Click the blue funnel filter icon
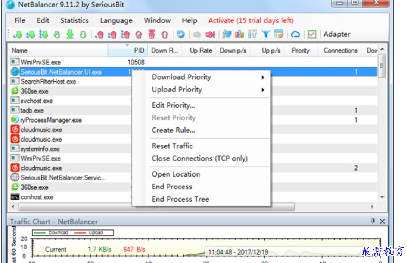Image resolution: width=407 pixels, height=263 pixels. pyautogui.click(x=265, y=34)
